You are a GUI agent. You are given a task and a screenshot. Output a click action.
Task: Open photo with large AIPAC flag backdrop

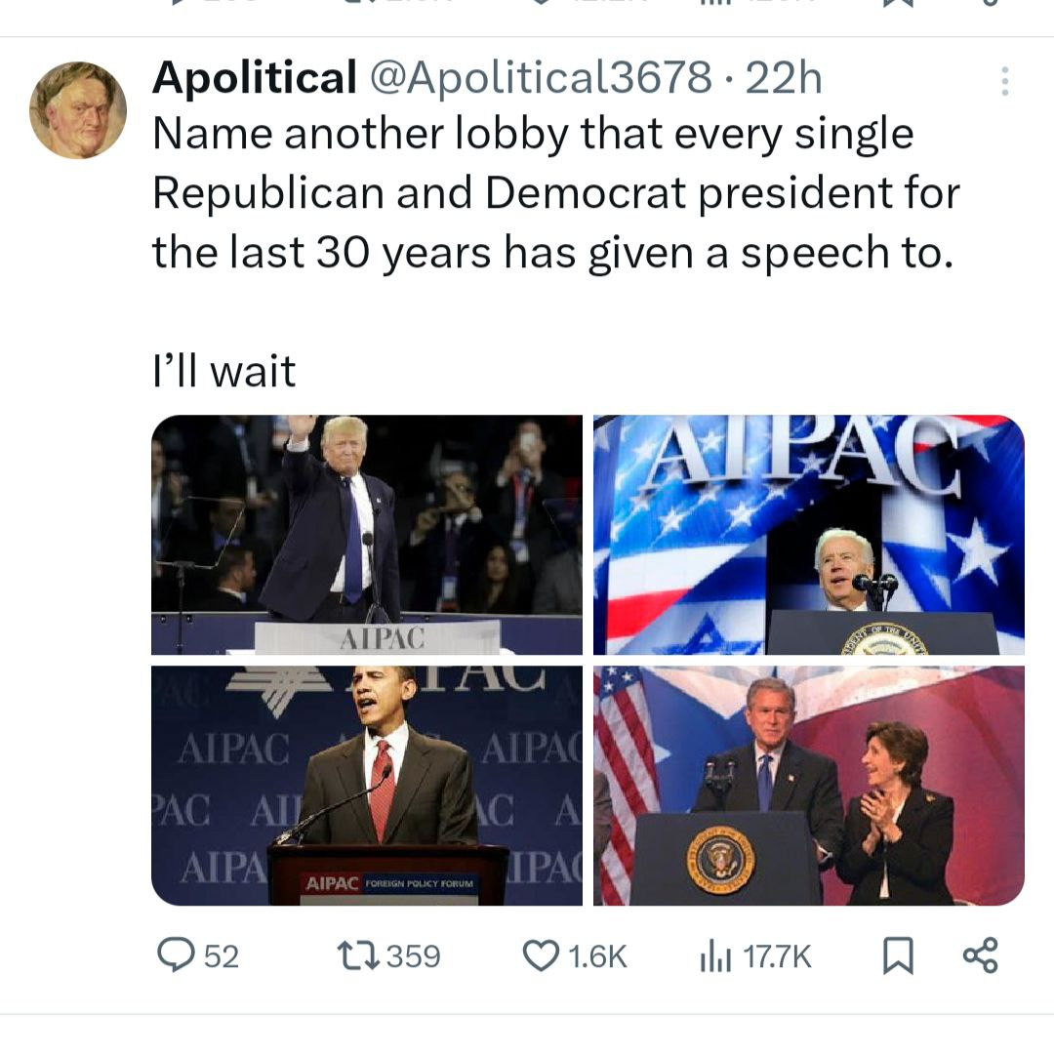(809, 535)
